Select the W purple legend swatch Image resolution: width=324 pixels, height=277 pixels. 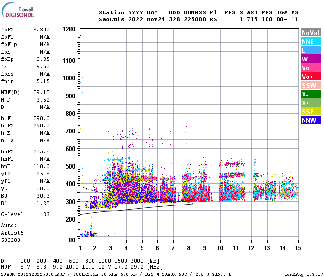coord(311,59)
